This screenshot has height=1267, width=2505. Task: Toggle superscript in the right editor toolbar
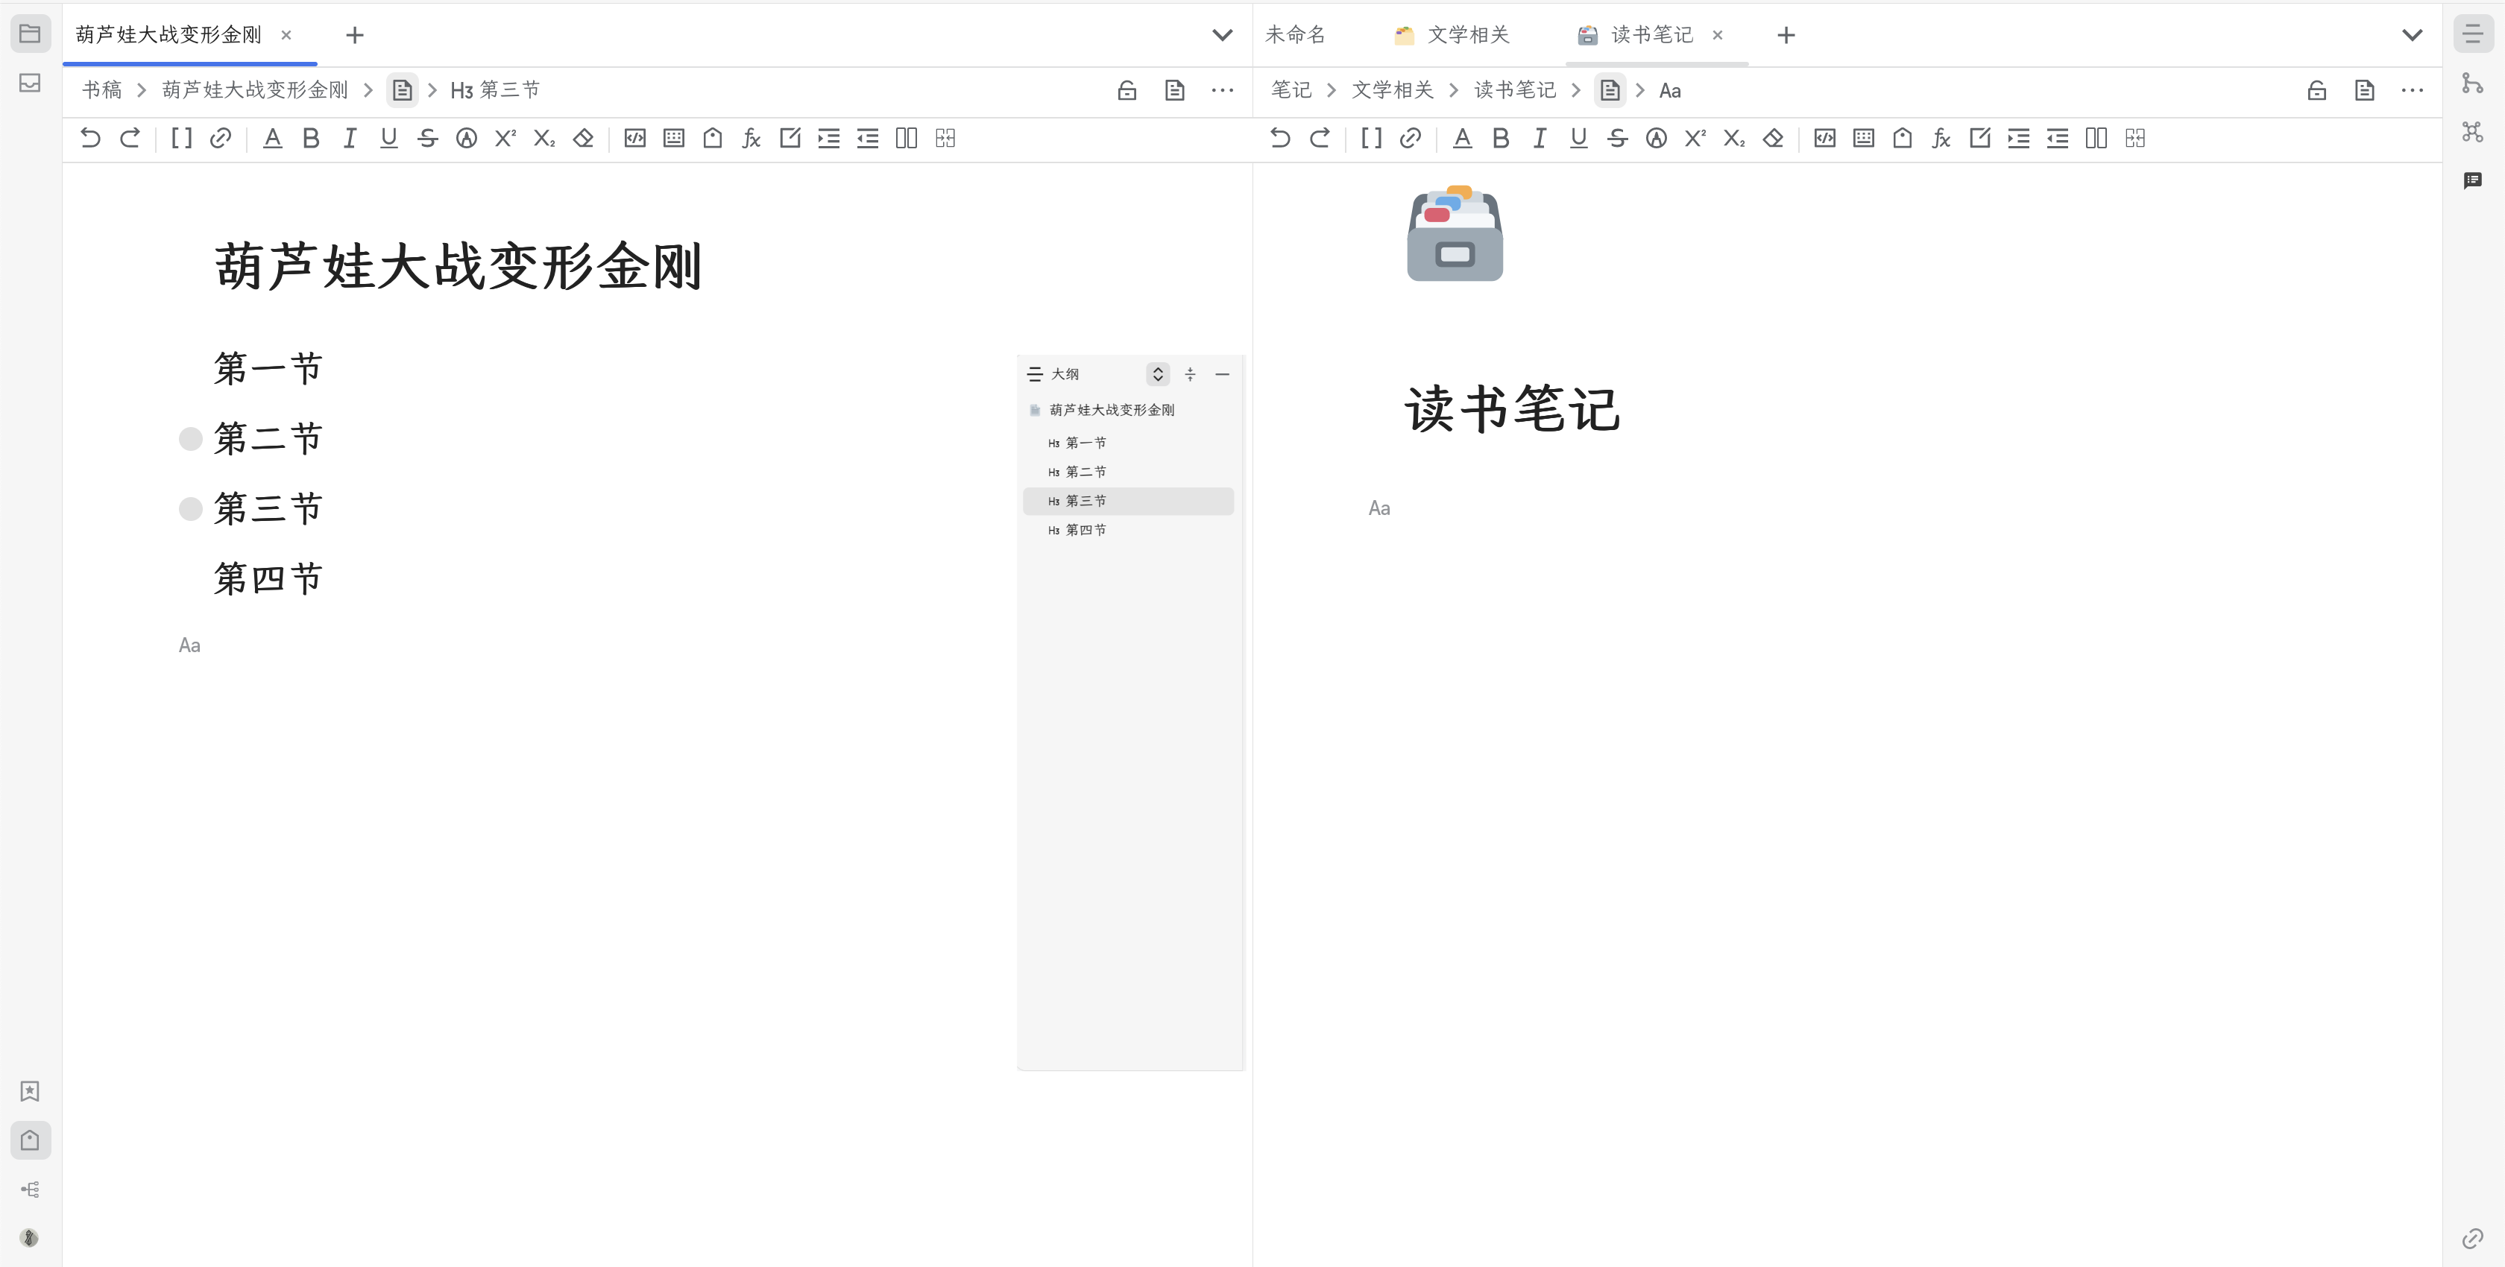click(x=1695, y=138)
